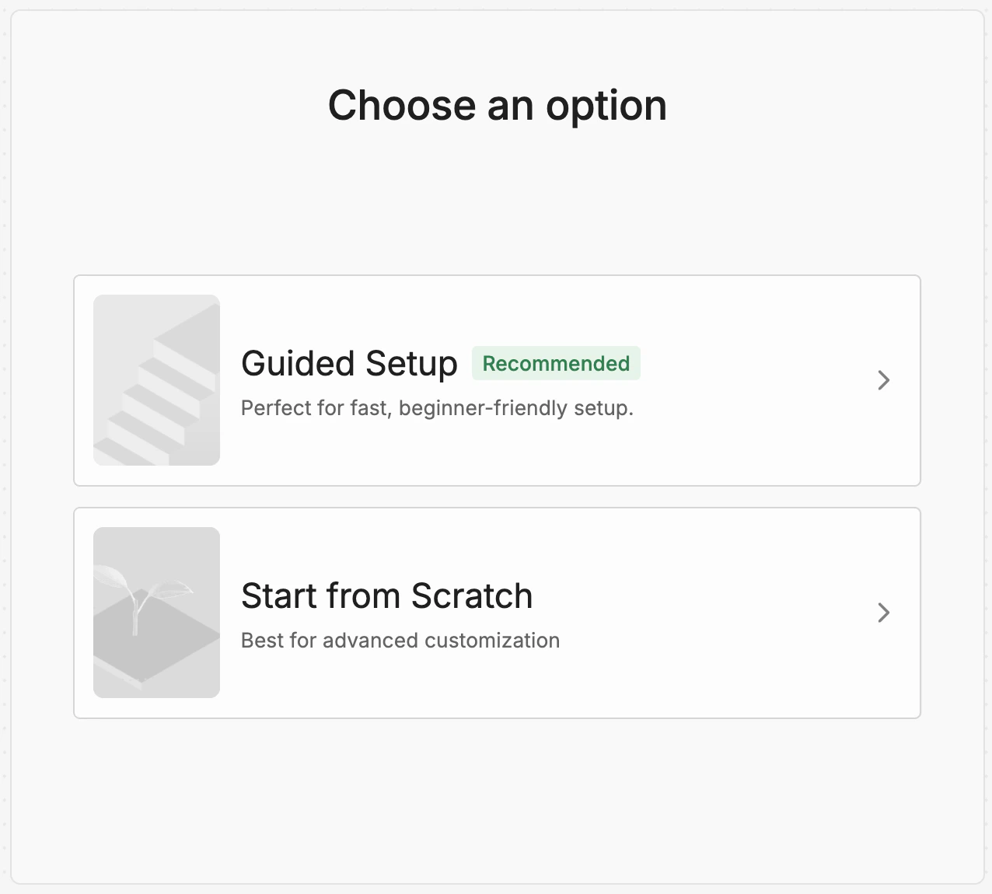Choose the customization-focused setup option
The height and width of the screenshot is (894, 992).
pyautogui.click(x=496, y=613)
